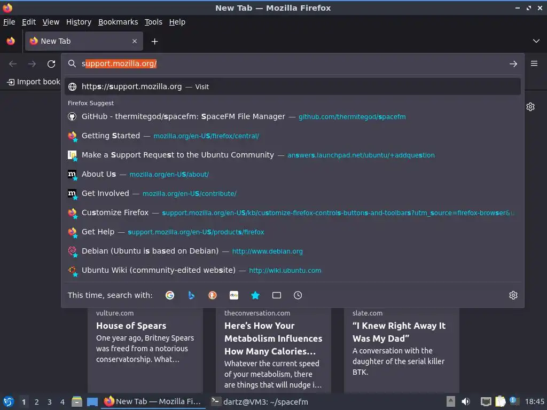Reload the current page

51,64
